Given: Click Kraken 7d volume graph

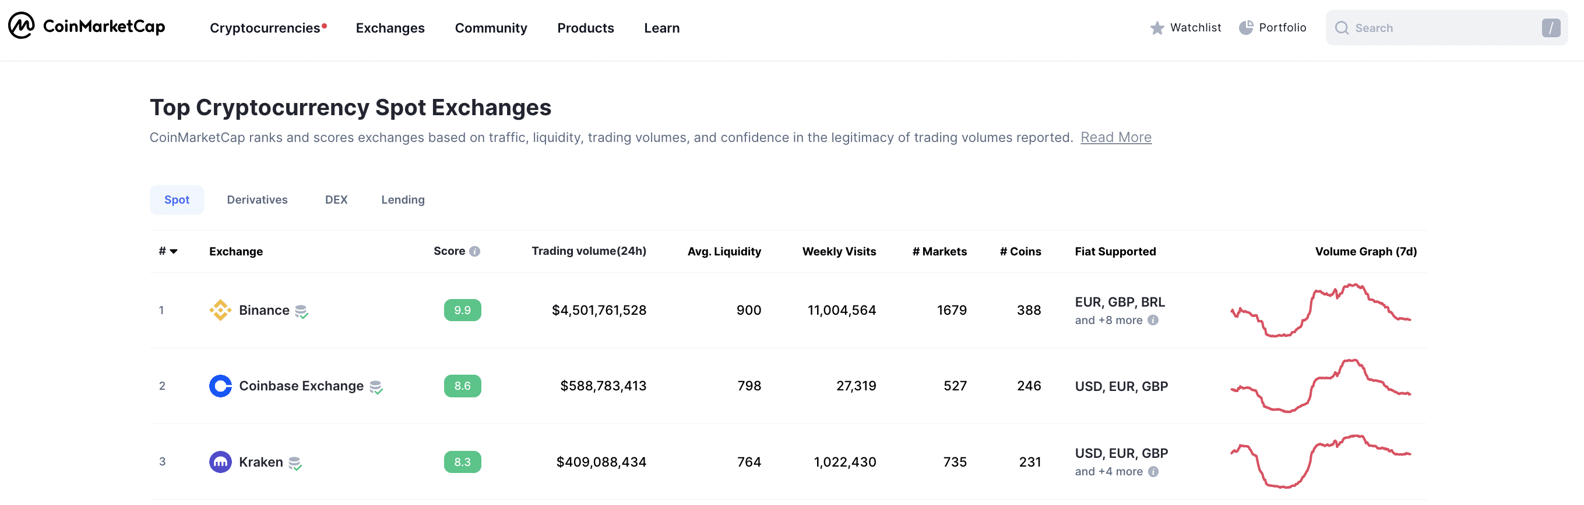Looking at the screenshot, I should coord(1320,461).
